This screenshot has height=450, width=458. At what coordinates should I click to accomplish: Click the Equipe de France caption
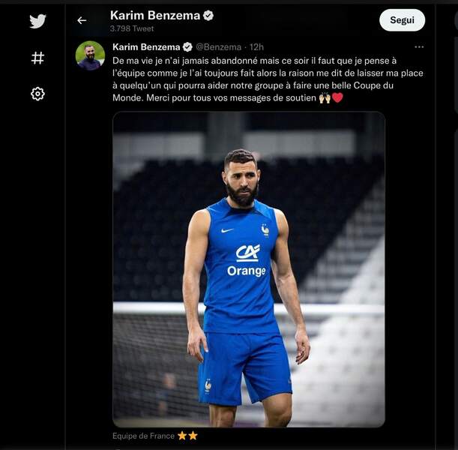click(143, 436)
